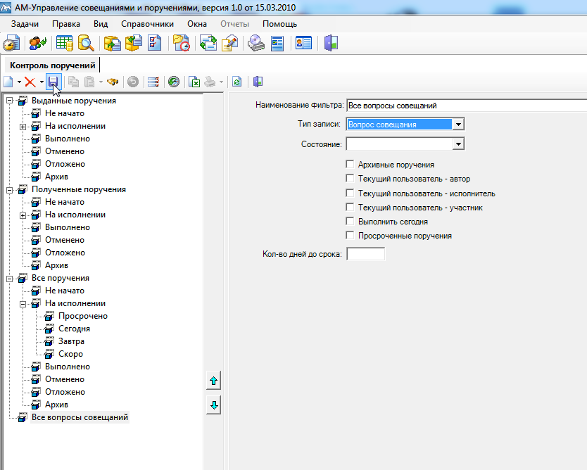Select Архив under Выданные поручения
This screenshot has height=470, width=587.
(x=56, y=177)
